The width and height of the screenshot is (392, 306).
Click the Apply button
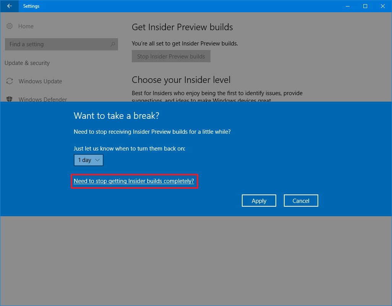pyautogui.click(x=259, y=200)
